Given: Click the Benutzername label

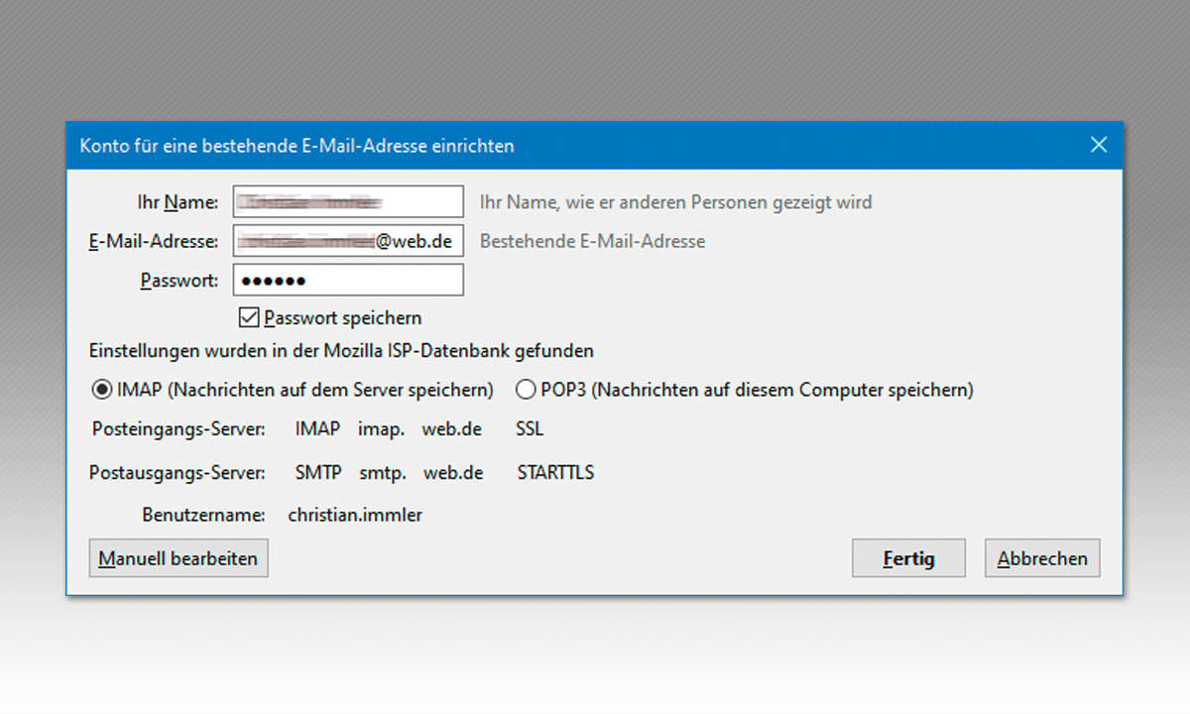Looking at the screenshot, I should click(x=203, y=515).
